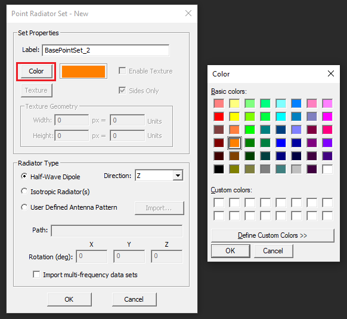Select User Defined Antenna Pattern option
The height and width of the screenshot is (319, 347).
(x=24, y=207)
